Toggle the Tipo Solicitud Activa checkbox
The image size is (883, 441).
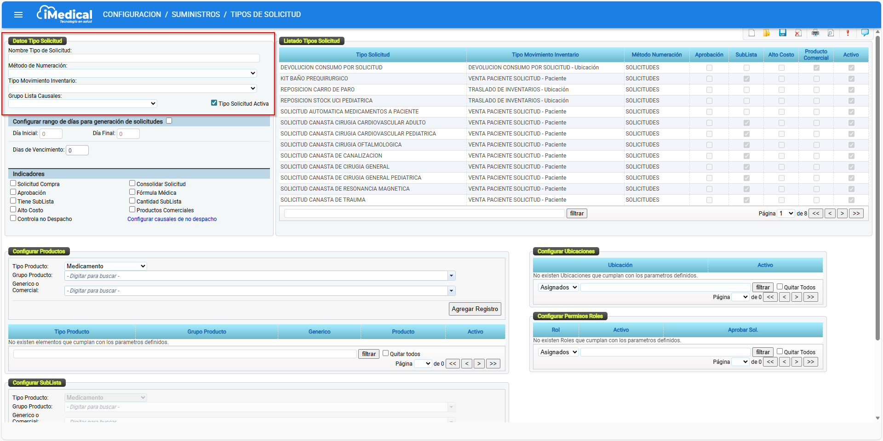[x=214, y=103]
